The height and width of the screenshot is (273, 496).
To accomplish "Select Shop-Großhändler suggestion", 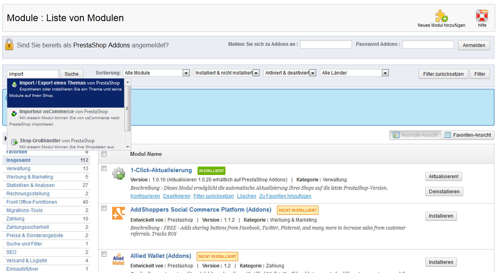I will tap(66, 143).
